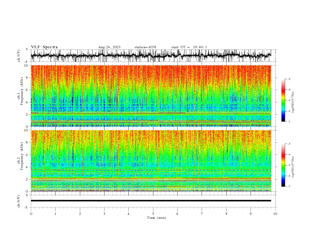
Task: Click the ch.1(V) waveform axis label
Action: coord(19,56)
